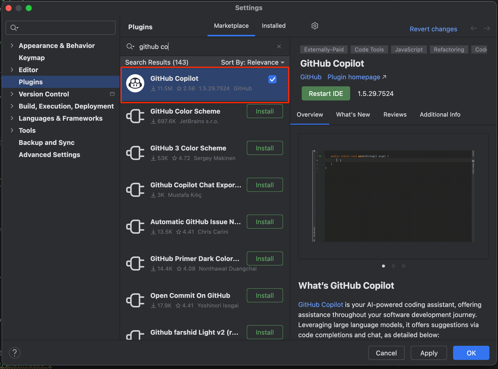The width and height of the screenshot is (498, 369).
Task: Expand Appearance & Behavior settings
Action: [12, 45]
